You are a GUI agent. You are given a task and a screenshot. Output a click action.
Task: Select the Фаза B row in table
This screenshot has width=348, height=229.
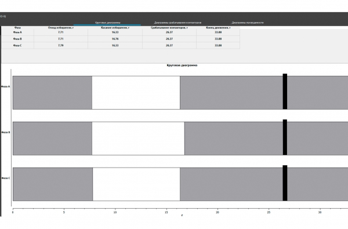click(x=121, y=39)
